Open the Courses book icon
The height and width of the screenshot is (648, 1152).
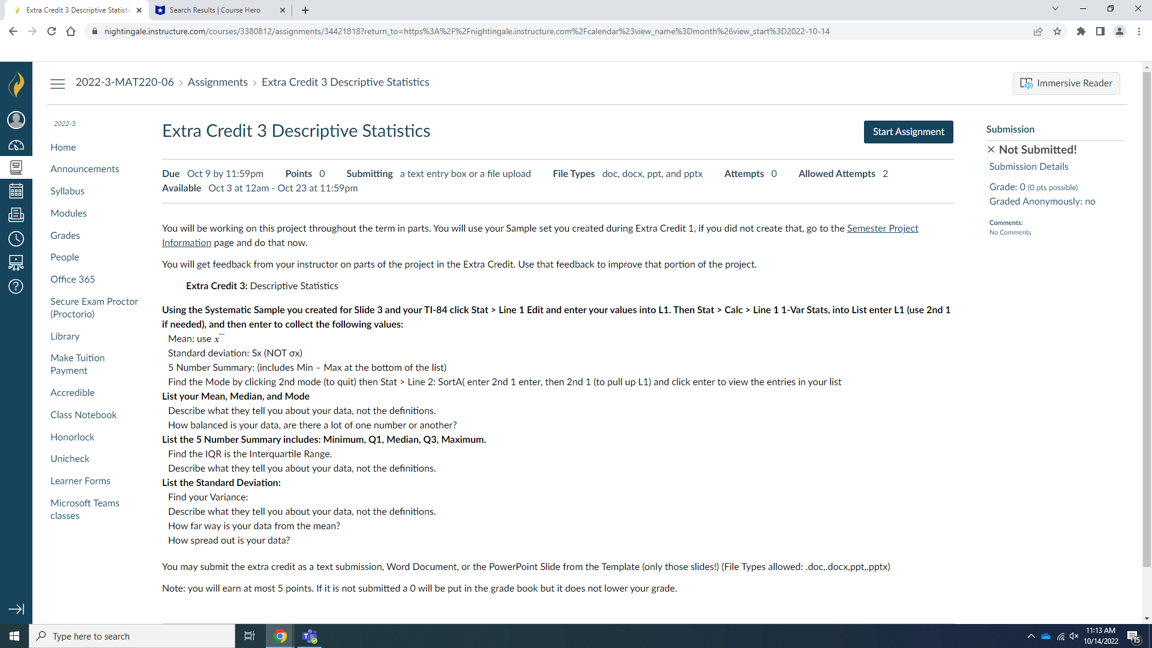tap(16, 167)
